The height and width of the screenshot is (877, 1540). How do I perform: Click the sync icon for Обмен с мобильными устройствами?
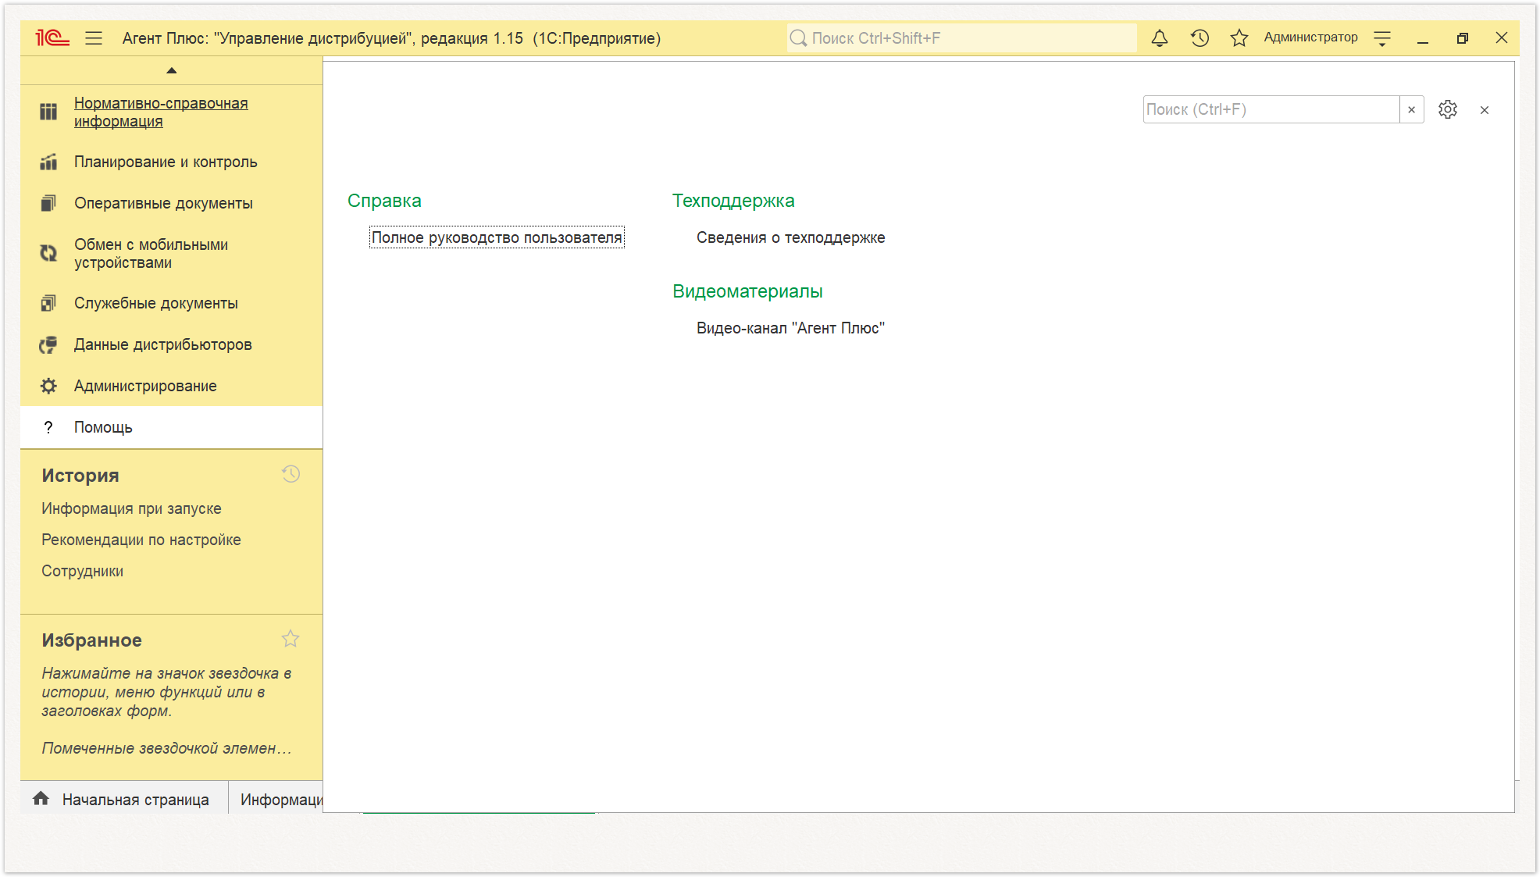pyautogui.click(x=48, y=253)
